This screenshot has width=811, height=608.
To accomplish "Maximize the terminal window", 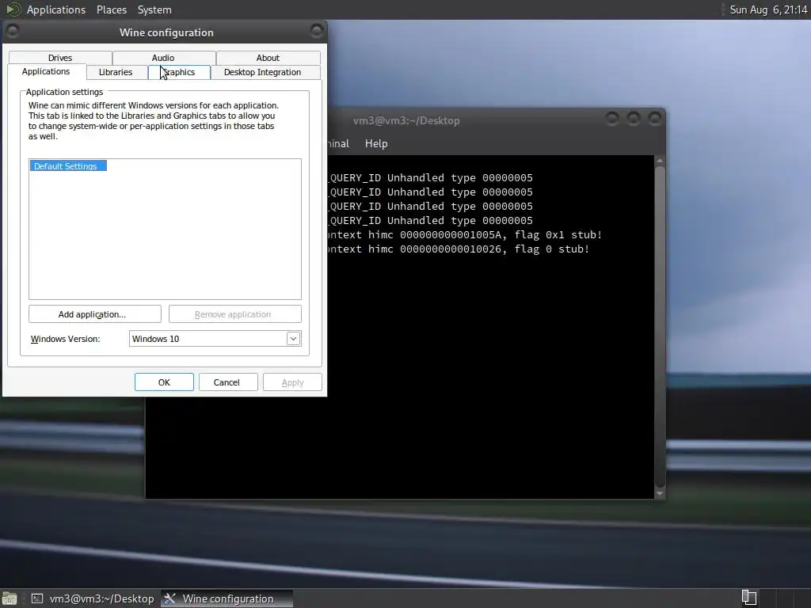I will click(x=633, y=120).
